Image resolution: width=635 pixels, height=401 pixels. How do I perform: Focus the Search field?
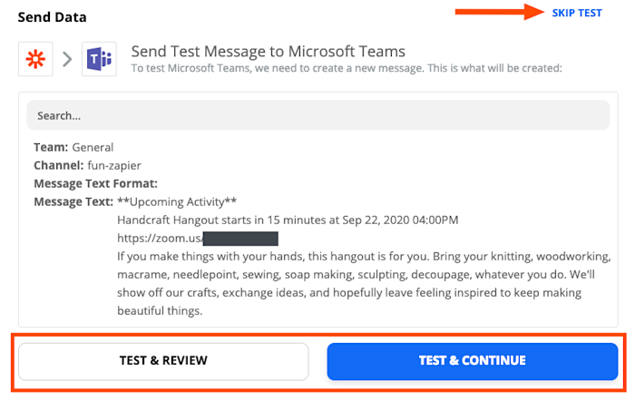(317, 115)
